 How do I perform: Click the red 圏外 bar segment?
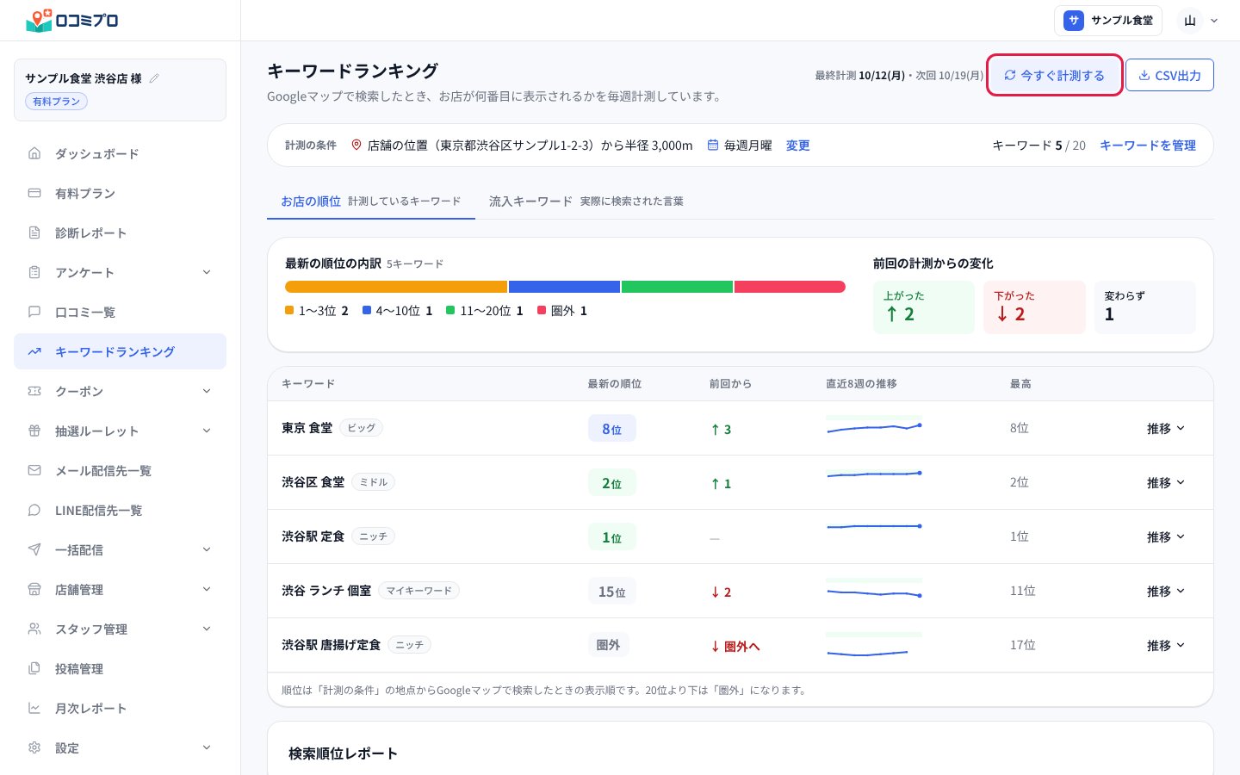(790, 287)
